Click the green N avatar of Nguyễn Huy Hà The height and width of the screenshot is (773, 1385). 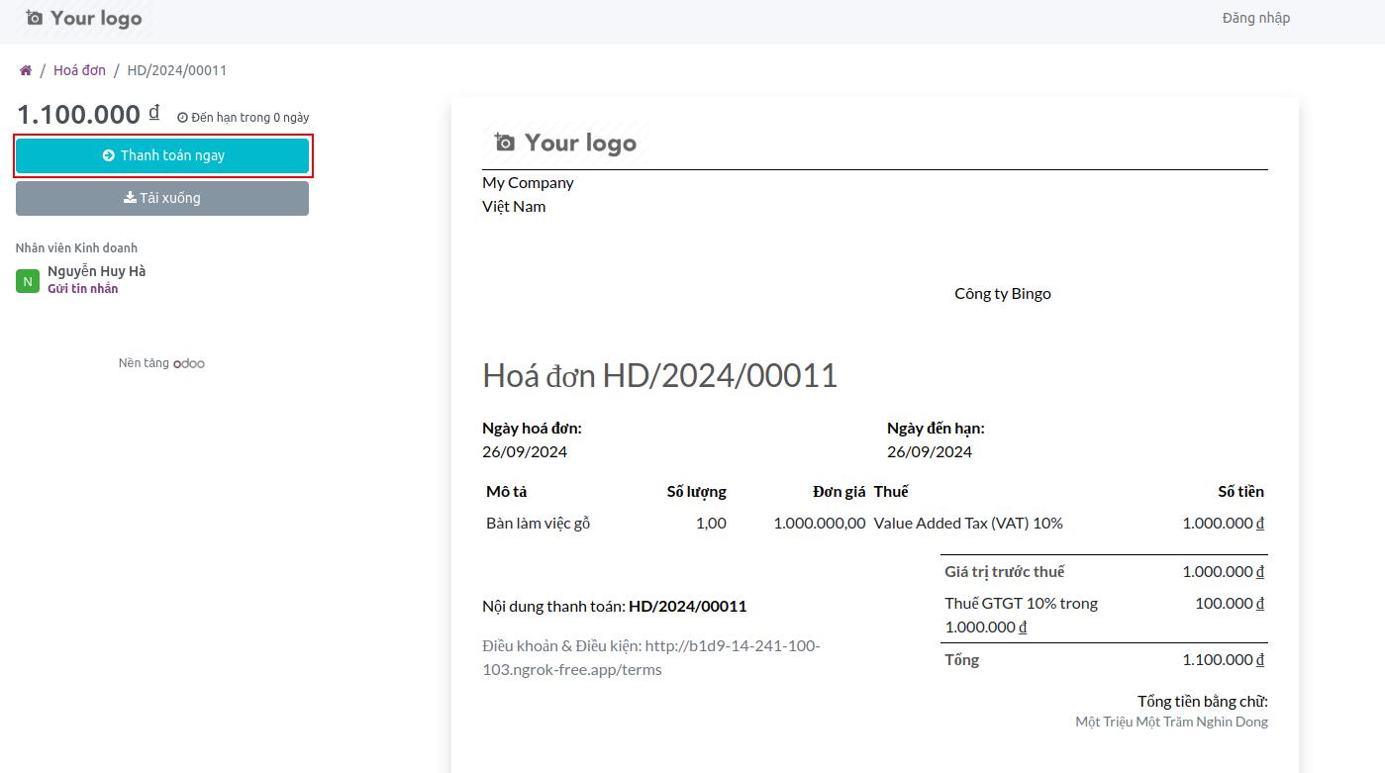28,281
